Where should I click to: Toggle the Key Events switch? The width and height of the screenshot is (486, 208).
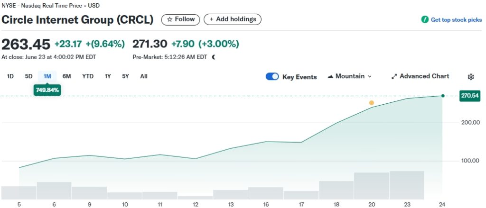[x=272, y=77]
